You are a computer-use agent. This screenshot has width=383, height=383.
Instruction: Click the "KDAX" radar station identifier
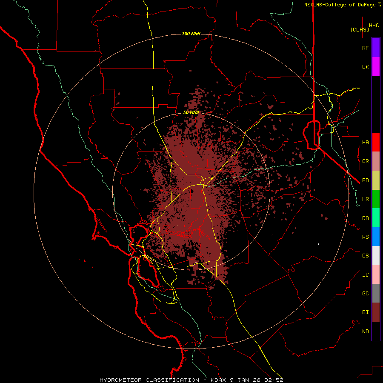coord(219,380)
